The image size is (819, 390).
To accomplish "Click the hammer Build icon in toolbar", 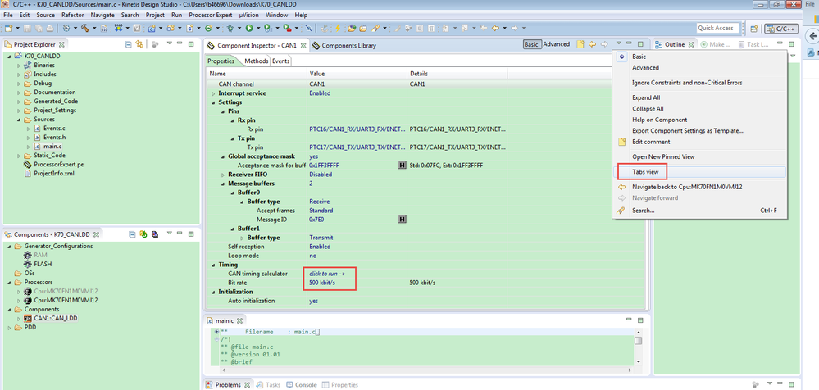I will pyautogui.click(x=84, y=28).
